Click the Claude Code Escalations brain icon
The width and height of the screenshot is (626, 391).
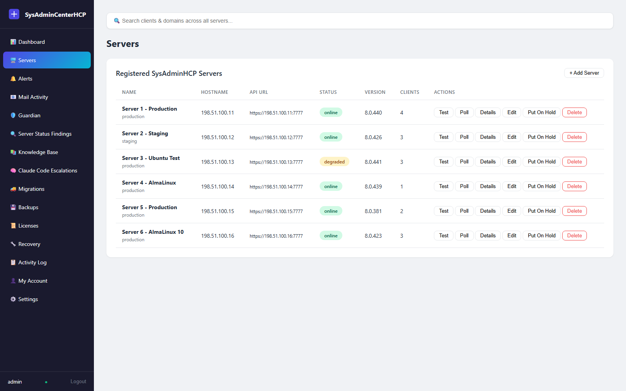[13, 170]
